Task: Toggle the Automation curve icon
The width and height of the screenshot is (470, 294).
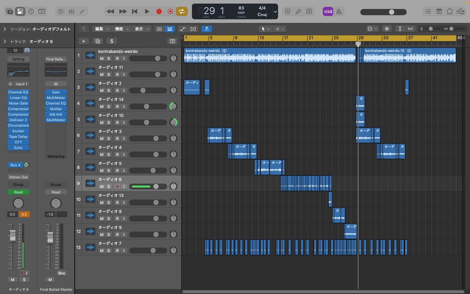Action: coord(183,29)
